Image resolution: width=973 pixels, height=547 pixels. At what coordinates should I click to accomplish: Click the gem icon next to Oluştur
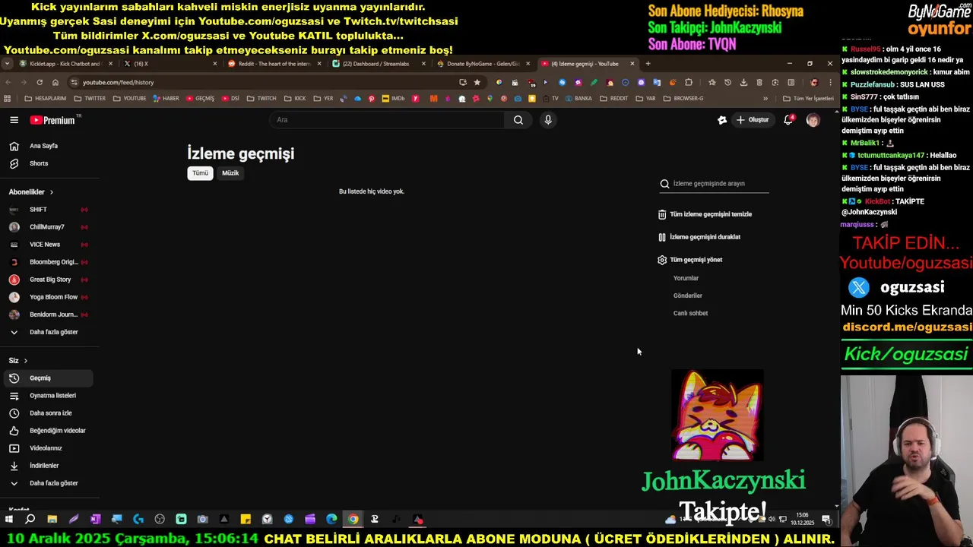pos(722,120)
